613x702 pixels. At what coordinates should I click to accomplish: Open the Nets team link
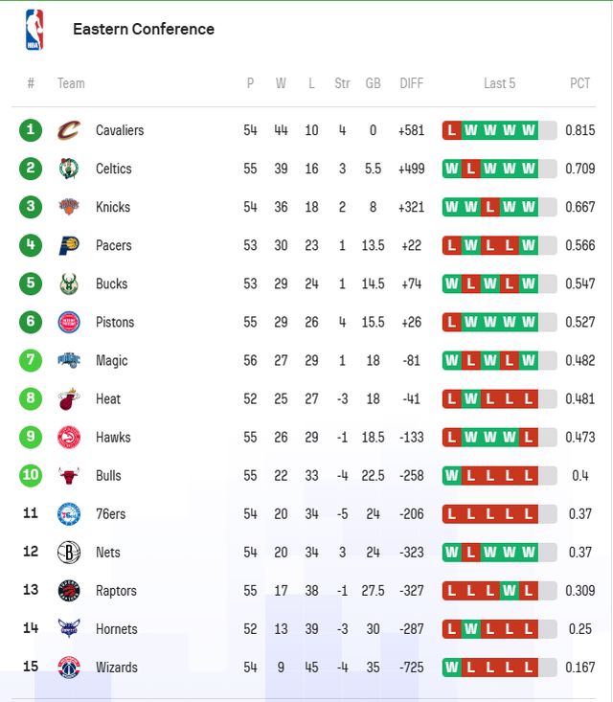[x=108, y=553]
